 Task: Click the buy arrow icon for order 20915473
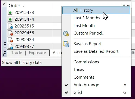tap(10, 13)
